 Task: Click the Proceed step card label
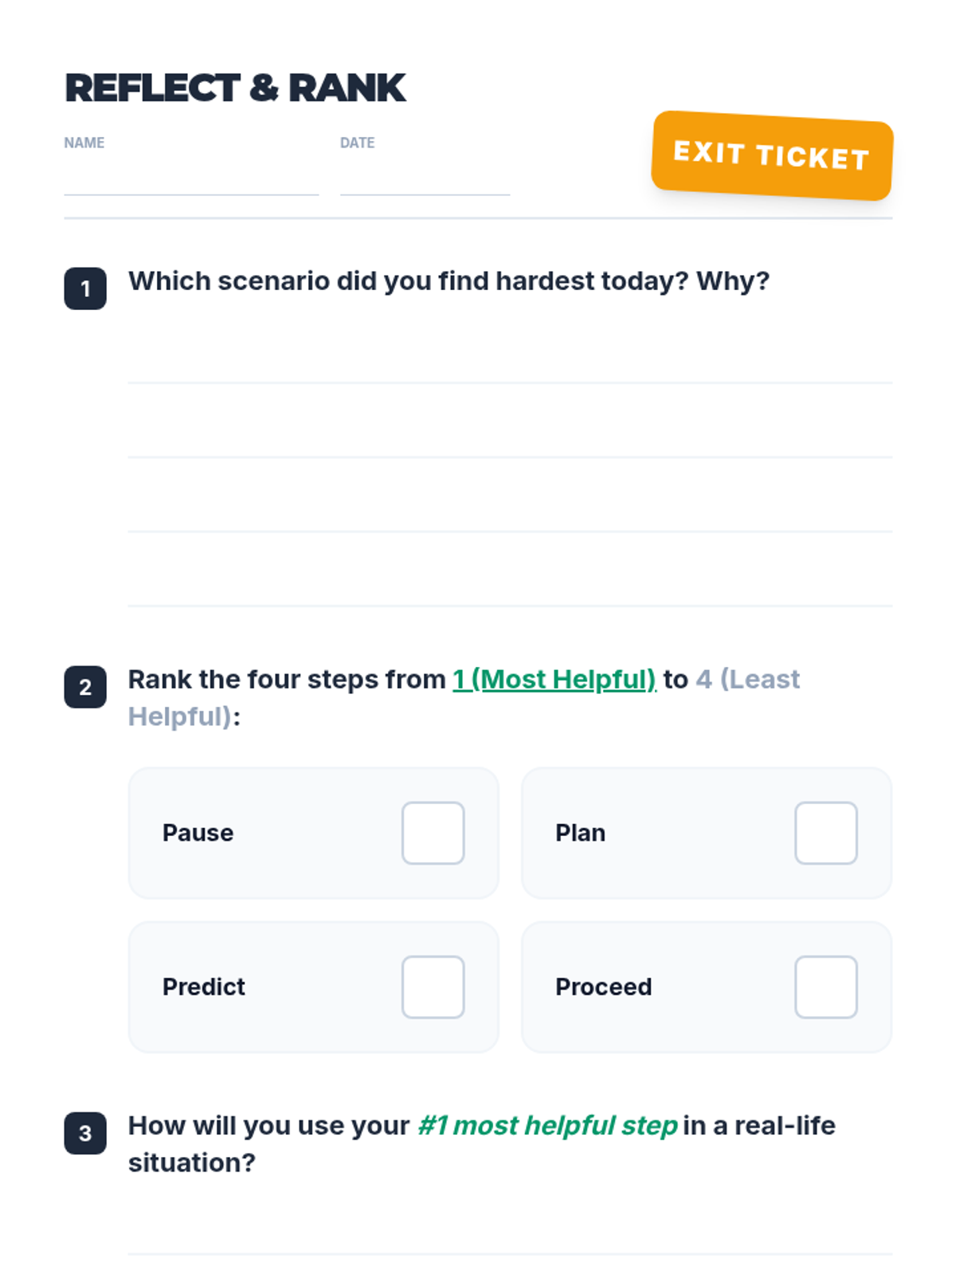[603, 987]
